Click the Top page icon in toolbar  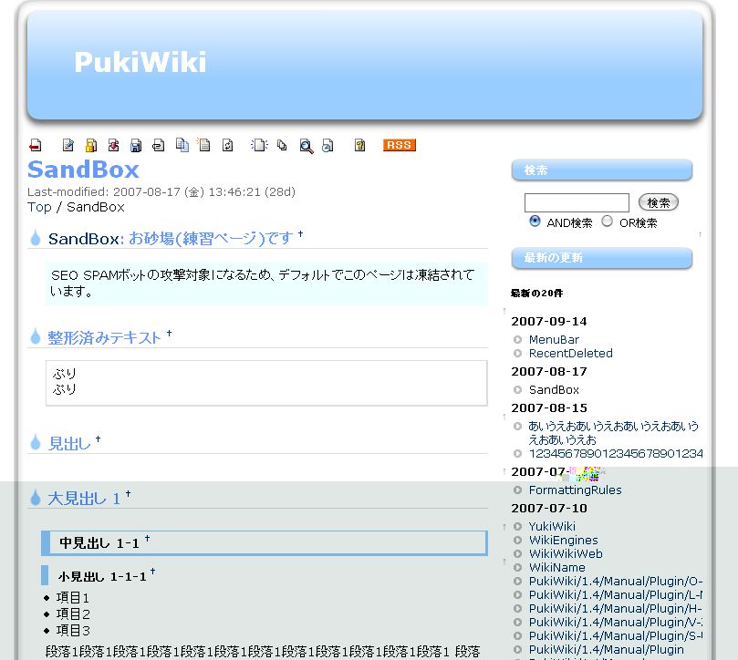click(x=36, y=145)
